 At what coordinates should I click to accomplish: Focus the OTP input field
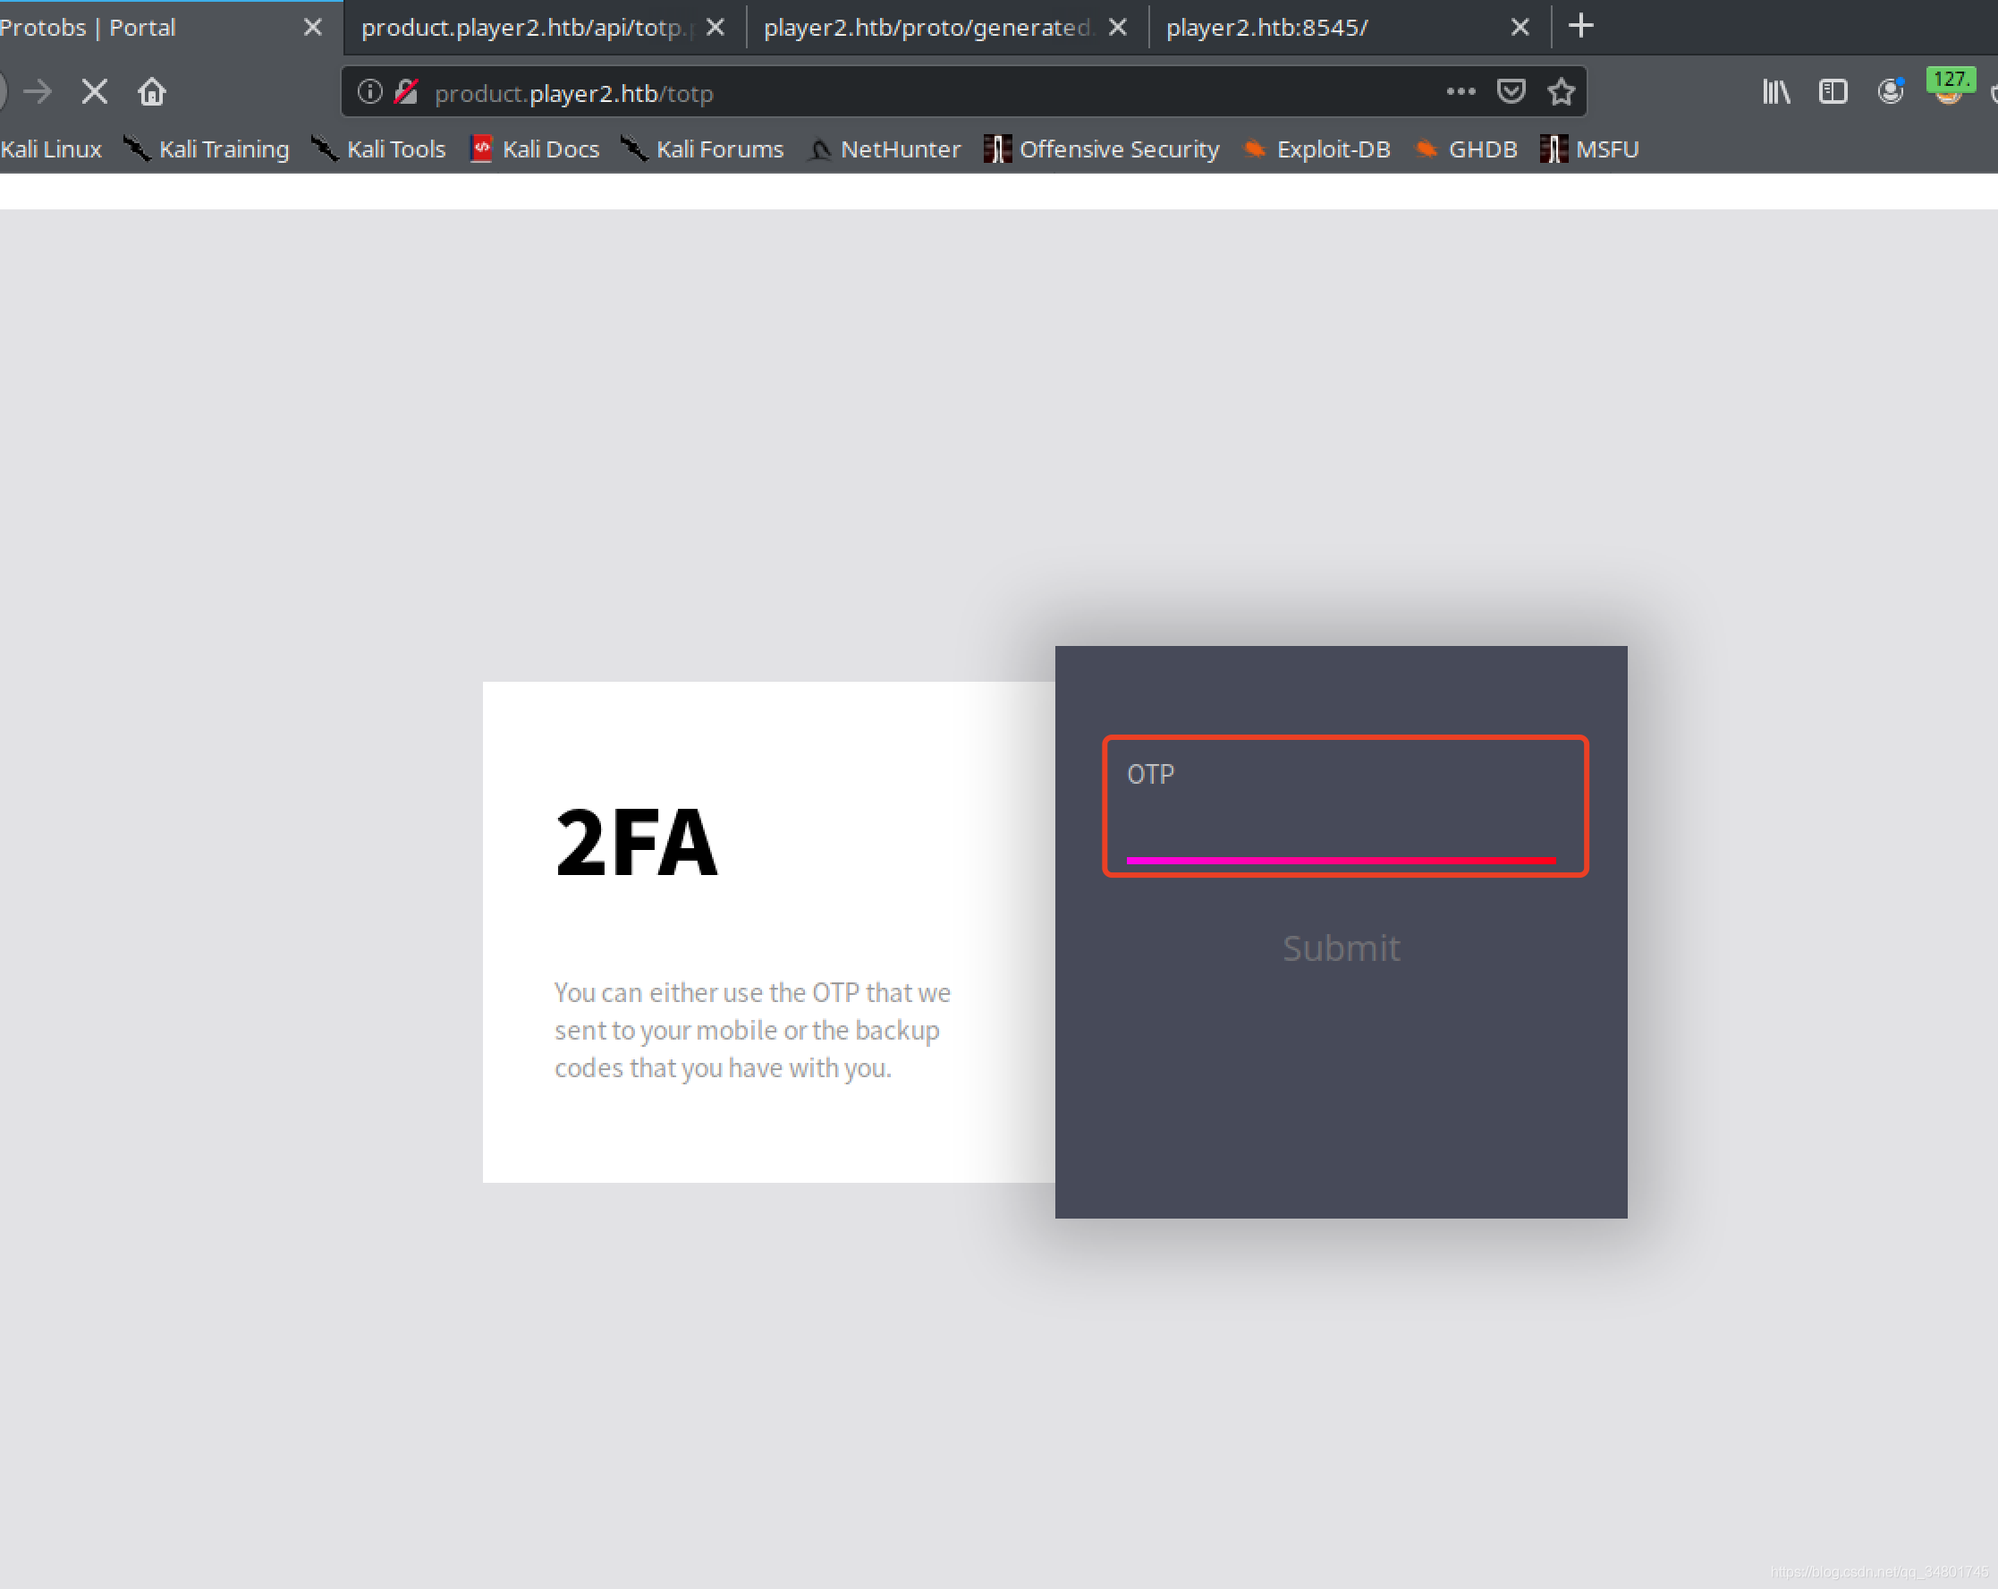point(1341,816)
